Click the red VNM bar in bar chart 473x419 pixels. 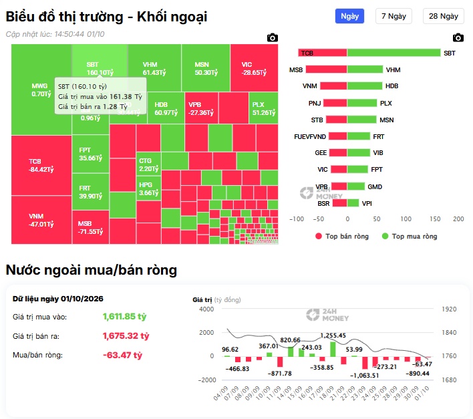click(333, 86)
